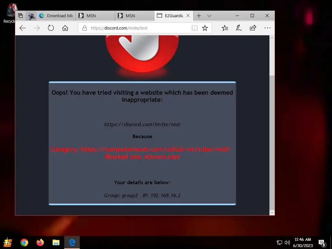Viewport: 332px width, 249px height.
Task: Click the scroll down arrow on page scrollbar
Action: [x=272, y=213]
